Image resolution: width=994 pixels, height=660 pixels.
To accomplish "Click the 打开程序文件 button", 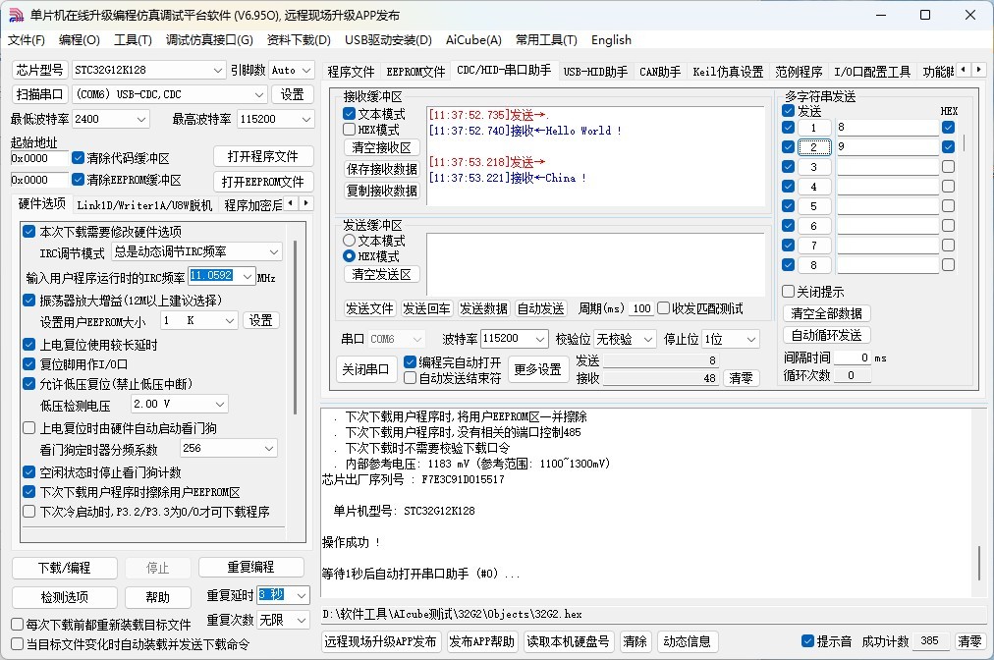I will click(262, 156).
